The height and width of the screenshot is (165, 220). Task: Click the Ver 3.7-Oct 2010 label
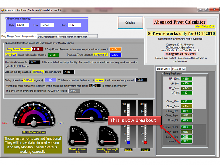[x=205, y=26]
